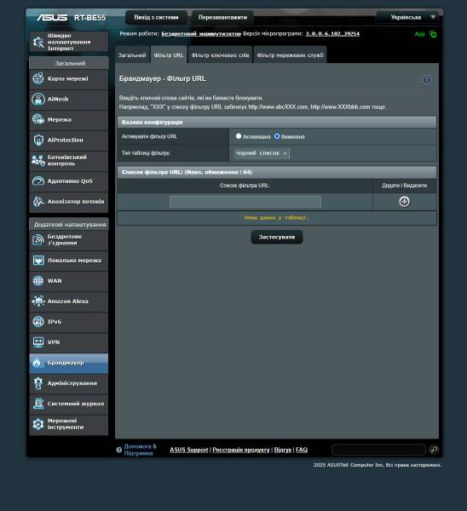Click the firmware version link
The height and width of the screenshot is (511, 467).
(332, 33)
